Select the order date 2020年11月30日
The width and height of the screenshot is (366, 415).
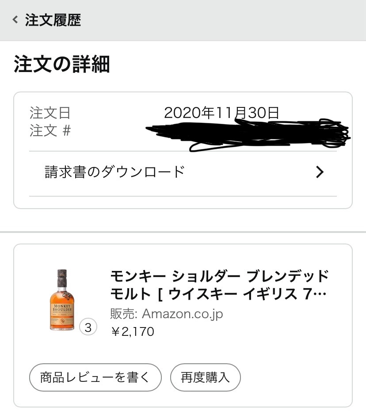pyautogui.click(x=221, y=113)
